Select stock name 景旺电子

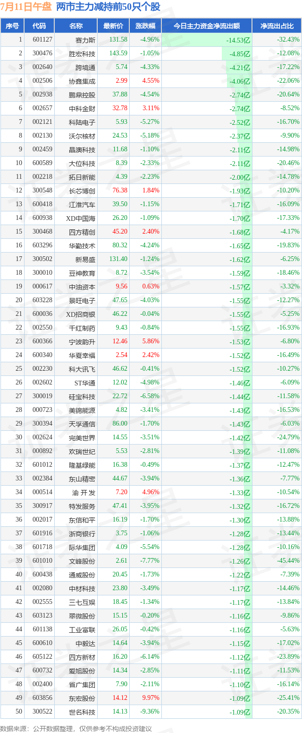click(x=82, y=300)
